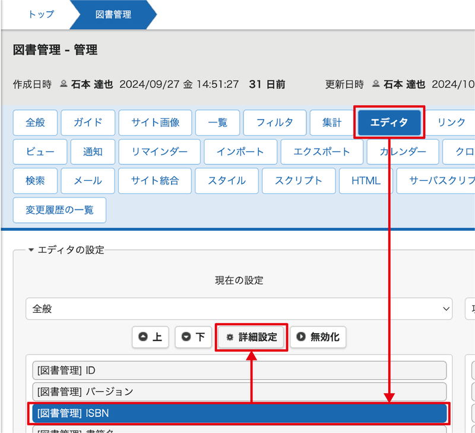Select the 集計 tab
475x433 pixels.
[x=332, y=123]
